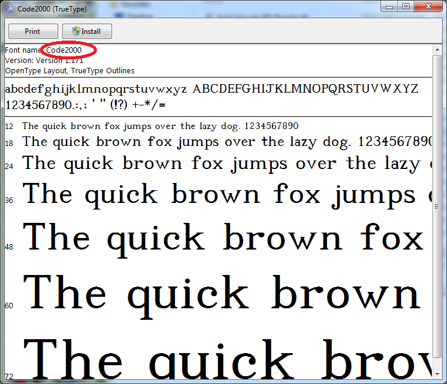Click the 'Code2000 (TrueType)' window title
This screenshot has height=384, width=447.
tap(52, 9)
